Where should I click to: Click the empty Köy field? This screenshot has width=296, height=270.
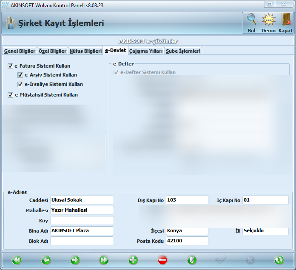[x=82, y=220]
